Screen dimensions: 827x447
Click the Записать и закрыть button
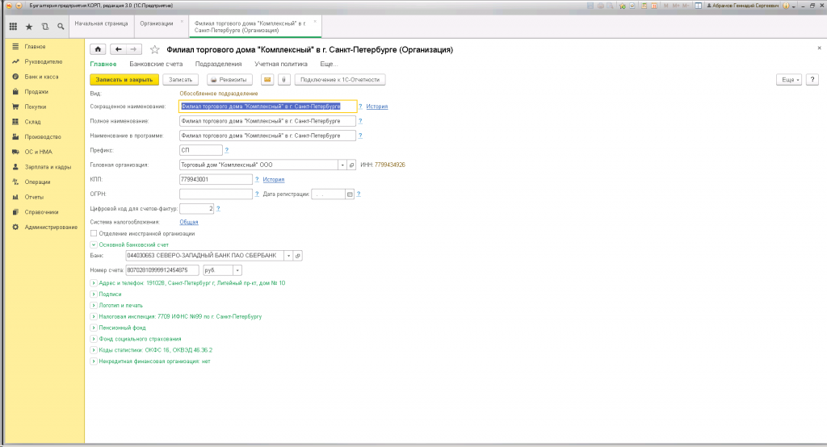124,80
